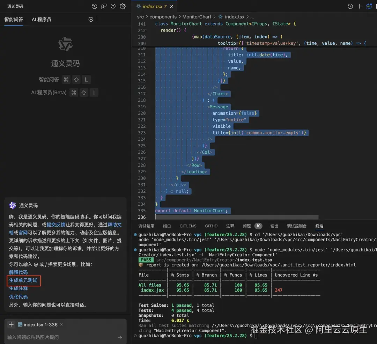Open 问题 panel tab with 10 badge
This screenshot has width=377, height=344.
[x=252, y=226]
